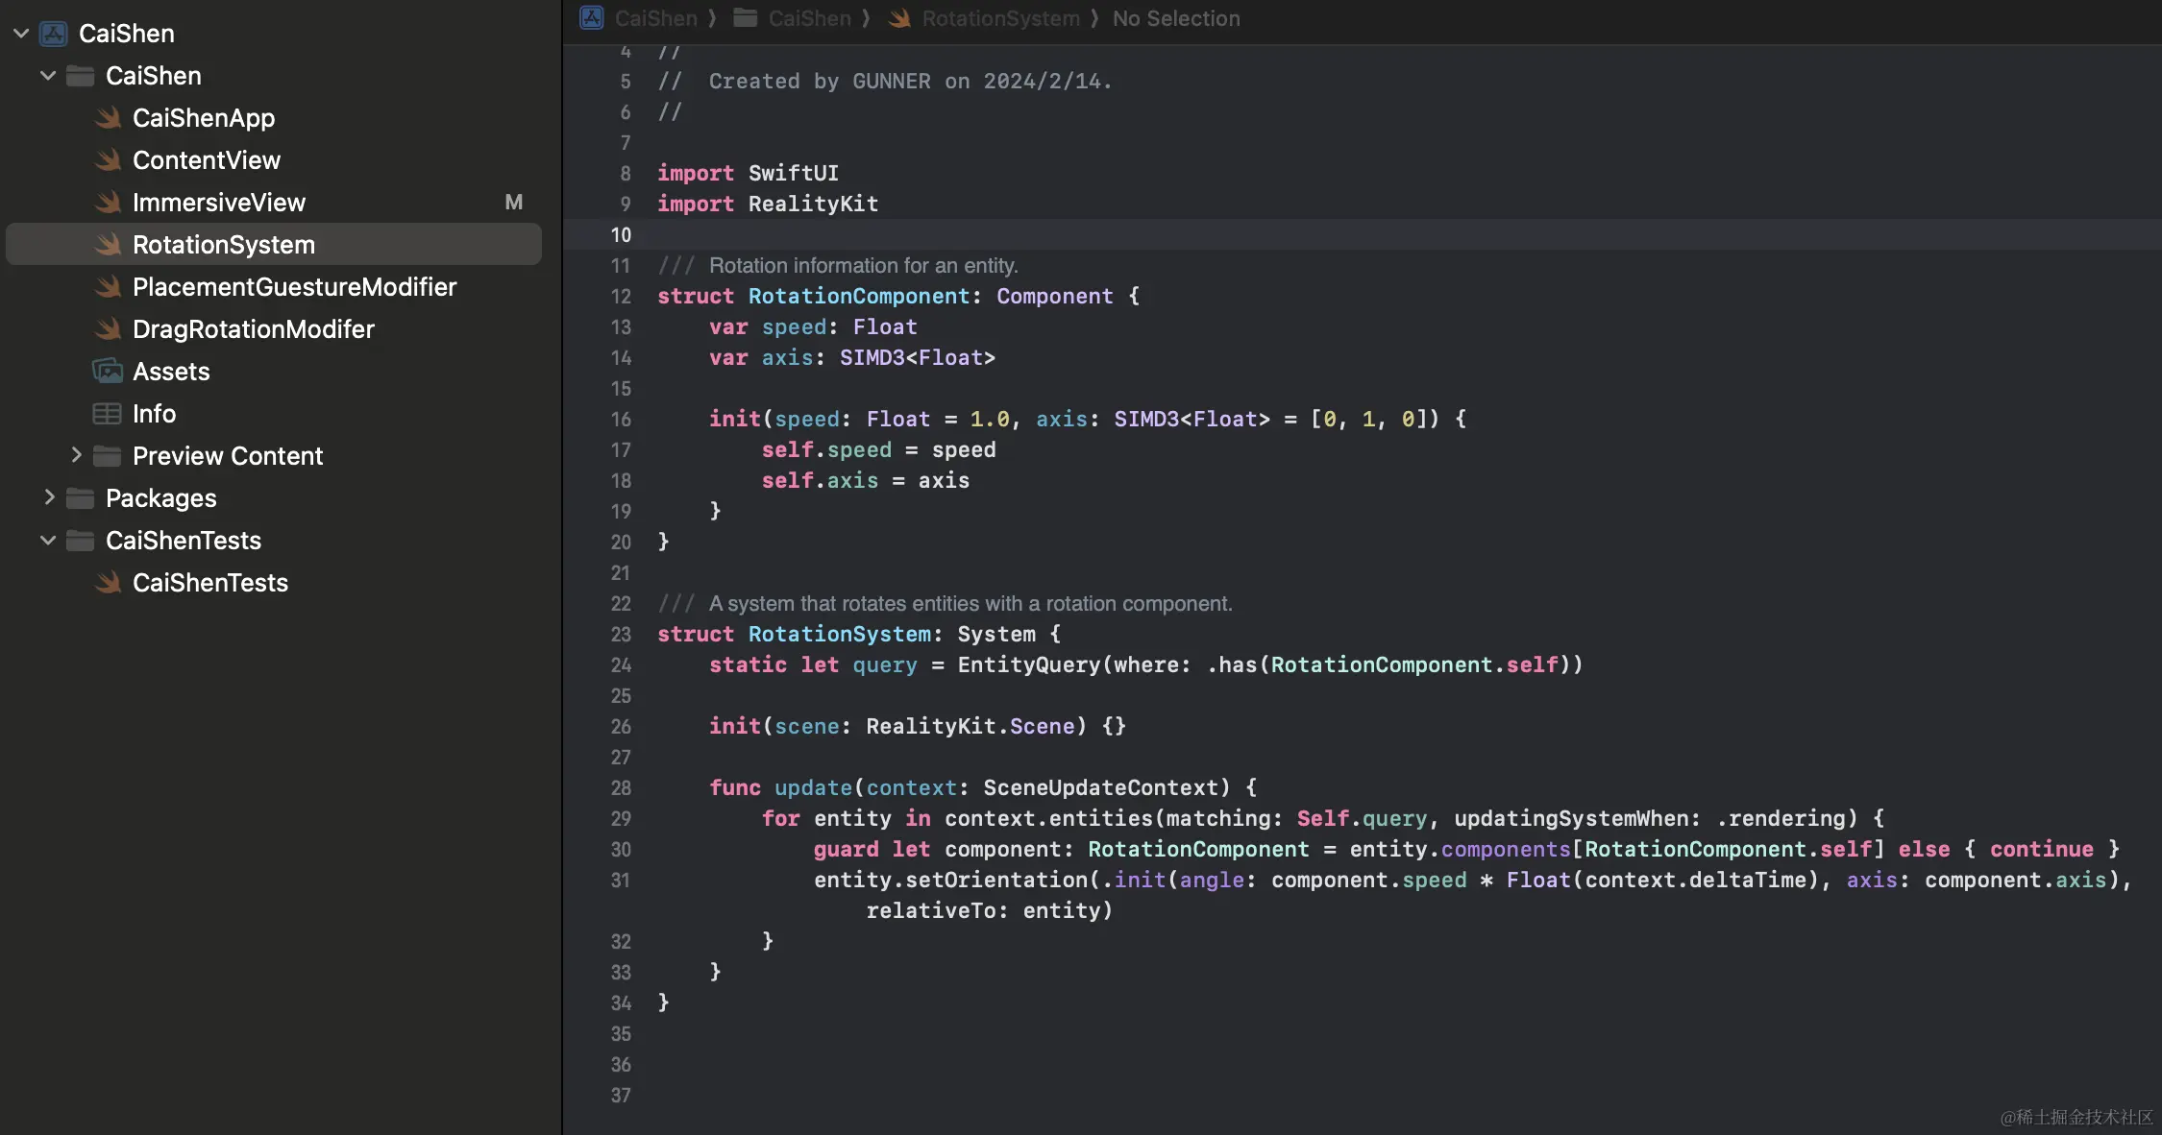Expand the Preview Content folder

(x=76, y=455)
